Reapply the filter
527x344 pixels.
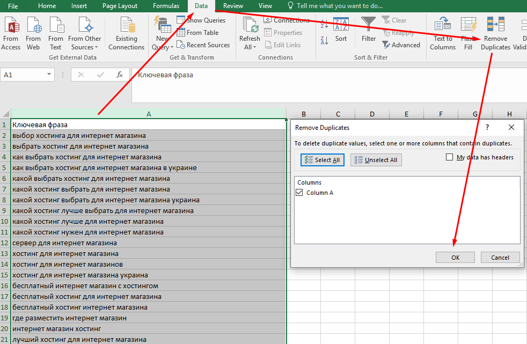[398, 33]
